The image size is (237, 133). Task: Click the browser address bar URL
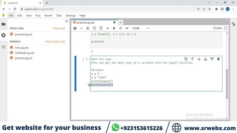click(39, 9)
